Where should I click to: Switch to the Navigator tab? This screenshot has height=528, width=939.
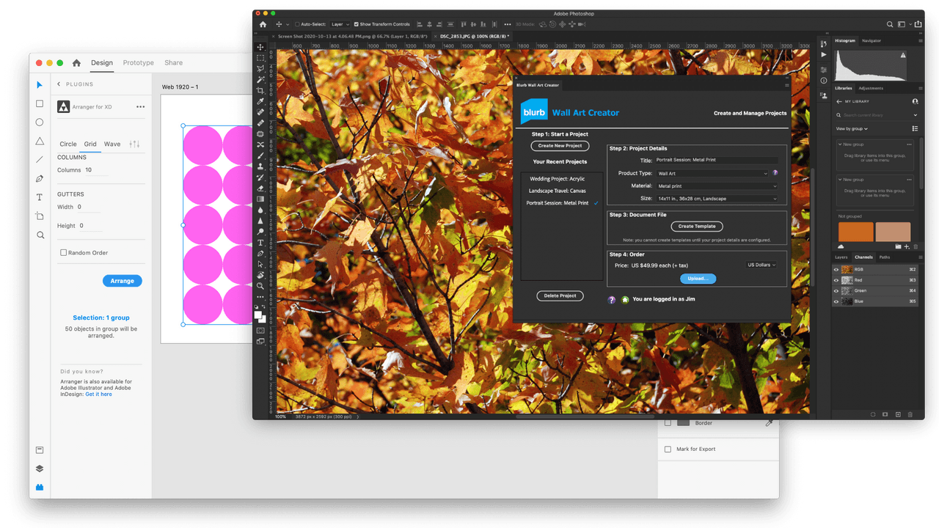point(872,40)
